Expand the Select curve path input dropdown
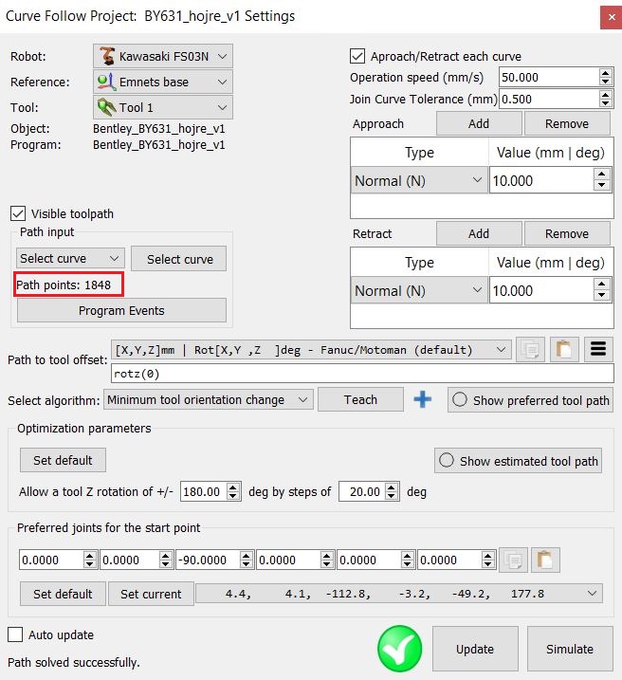 (71, 259)
